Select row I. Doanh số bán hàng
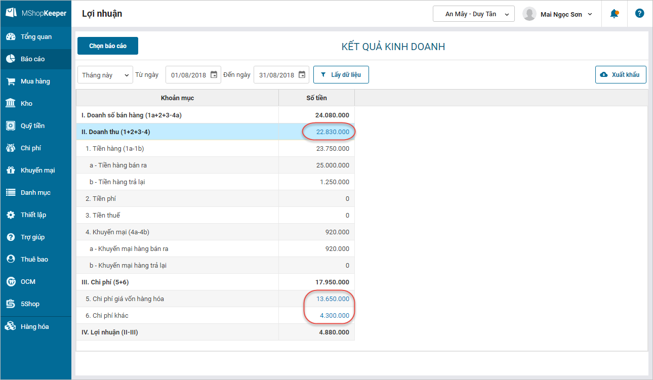This screenshot has height=380, width=653. pyautogui.click(x=216, y=115)
